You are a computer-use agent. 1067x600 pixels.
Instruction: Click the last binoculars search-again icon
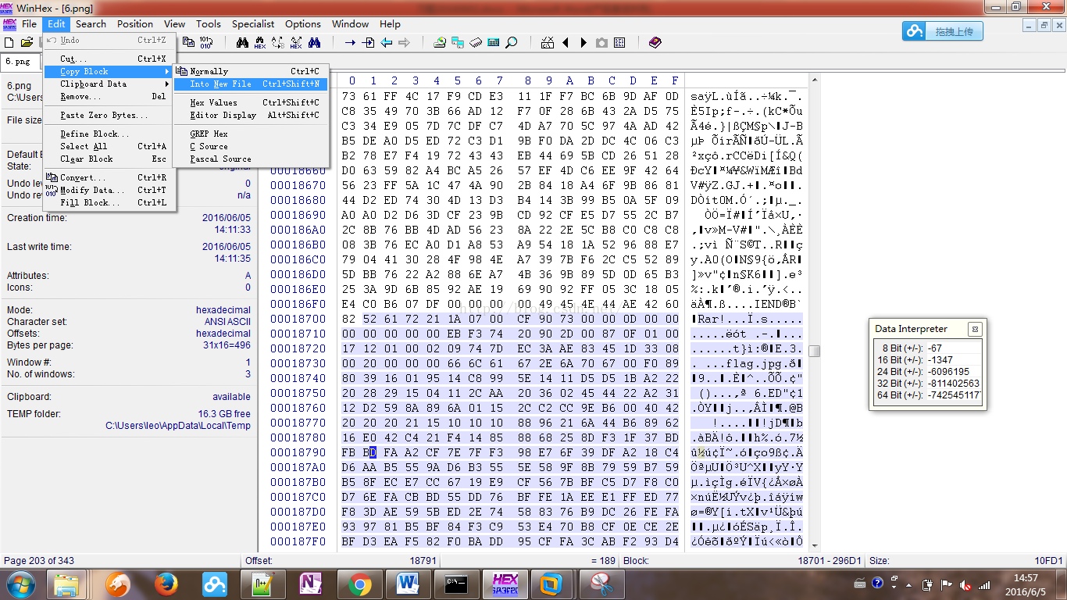314,42
